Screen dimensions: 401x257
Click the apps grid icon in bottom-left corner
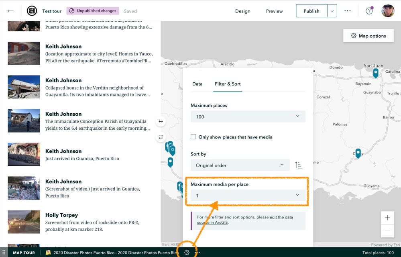[4, 252]
